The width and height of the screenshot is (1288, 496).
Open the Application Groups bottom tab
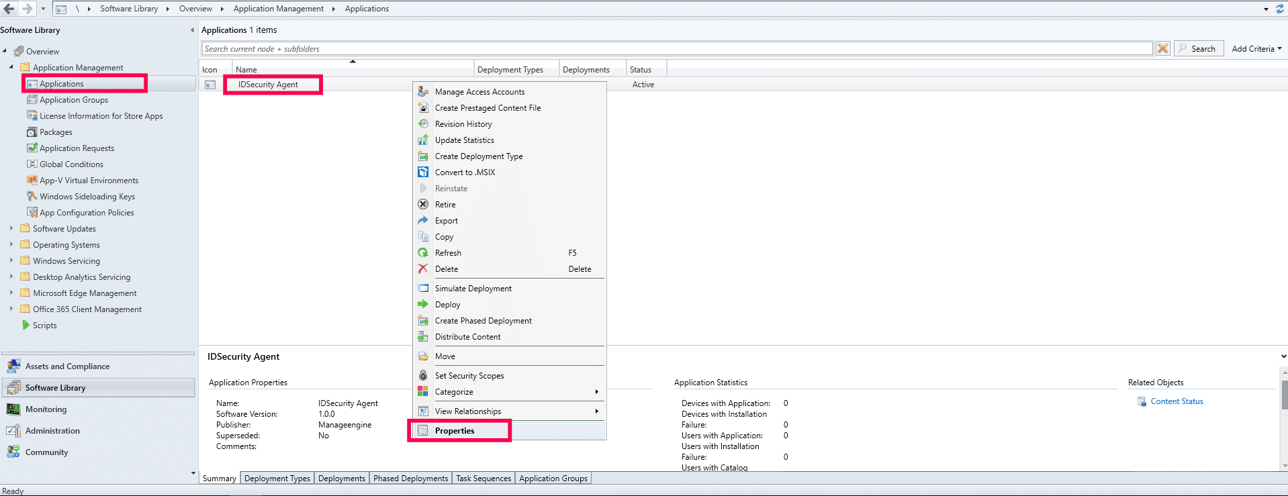pyautogui.click(x=553, y=479)
